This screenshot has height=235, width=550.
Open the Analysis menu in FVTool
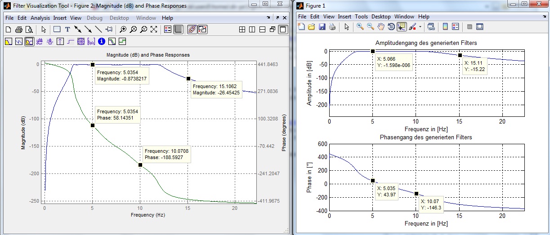[x=40, y=18]
